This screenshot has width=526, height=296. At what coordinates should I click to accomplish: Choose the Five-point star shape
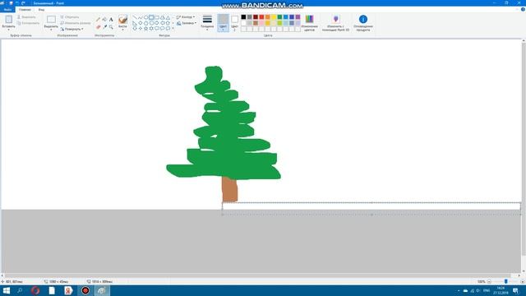[x=145, y=29]
